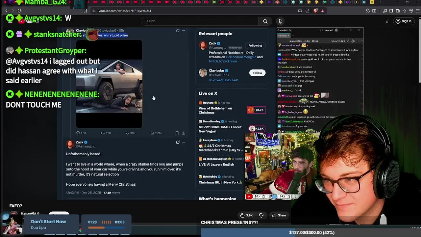421x237 pixels.
Task: Bookmark the page from address bar
Action: coord(85,11)
